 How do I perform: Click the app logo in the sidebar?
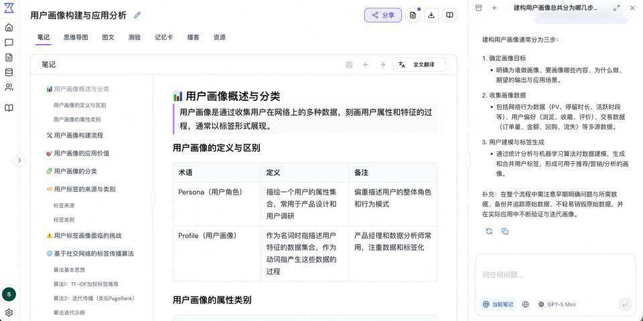[x=9, y=8]
